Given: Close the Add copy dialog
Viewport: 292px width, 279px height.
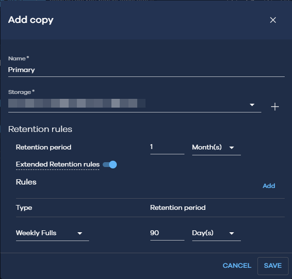Looking at the screenshot, I should 273,20.
